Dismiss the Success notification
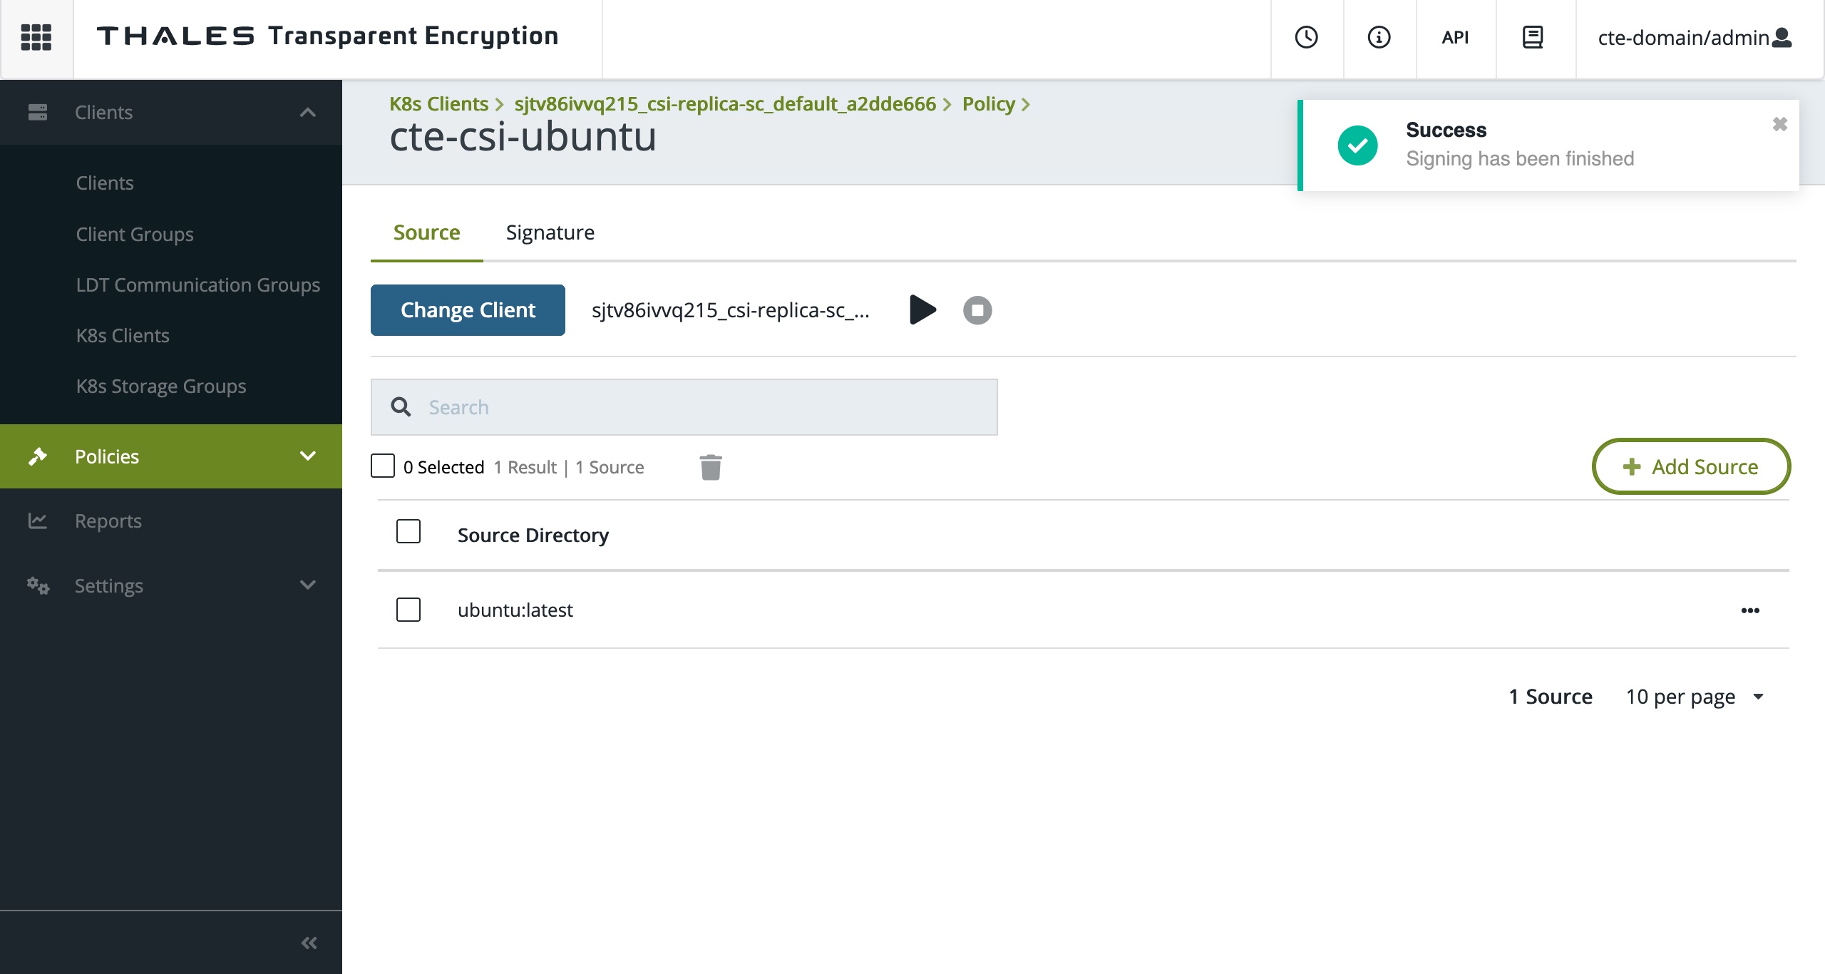The image size is (1825, 974). click(1780, 124)
